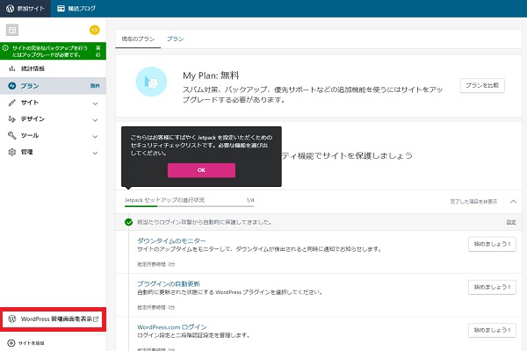Viewport: 527px width, 351px height.
Task: Start the WordPress.com ログイン task
Action: tap(492, 330)
